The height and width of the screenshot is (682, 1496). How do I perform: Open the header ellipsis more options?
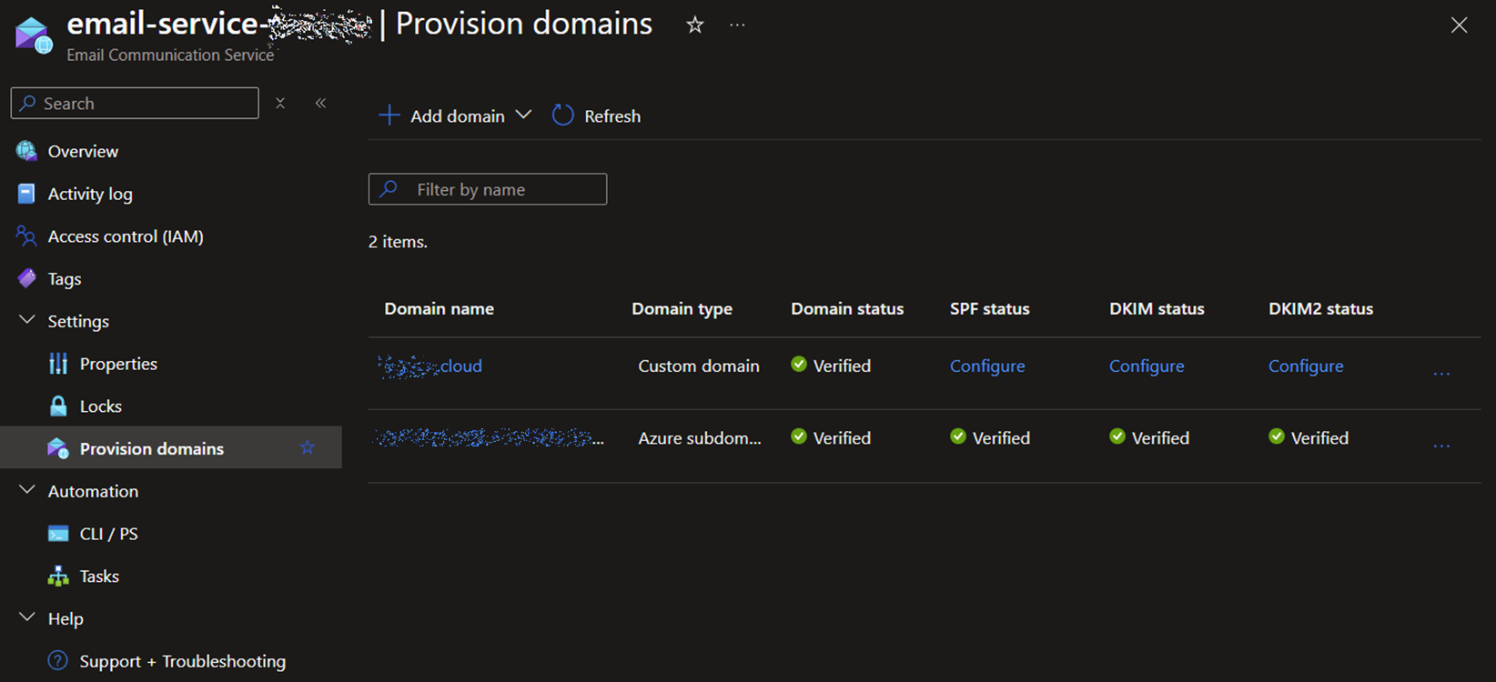tap(737, 25)
